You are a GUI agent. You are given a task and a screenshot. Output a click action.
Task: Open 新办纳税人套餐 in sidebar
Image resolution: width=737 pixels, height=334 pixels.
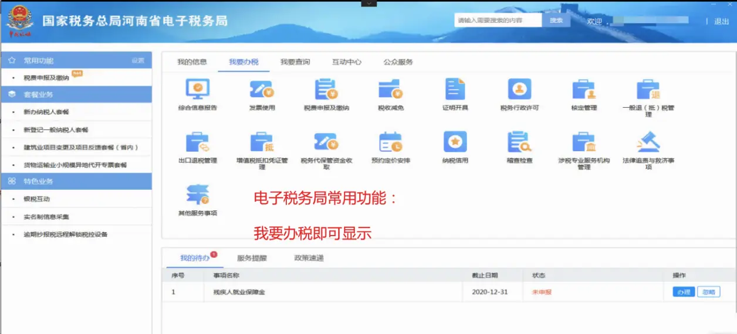[x=46, y=111]
